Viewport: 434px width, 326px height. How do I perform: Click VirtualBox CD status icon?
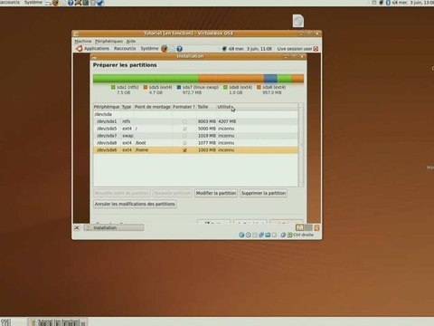(x=248, y=235)
